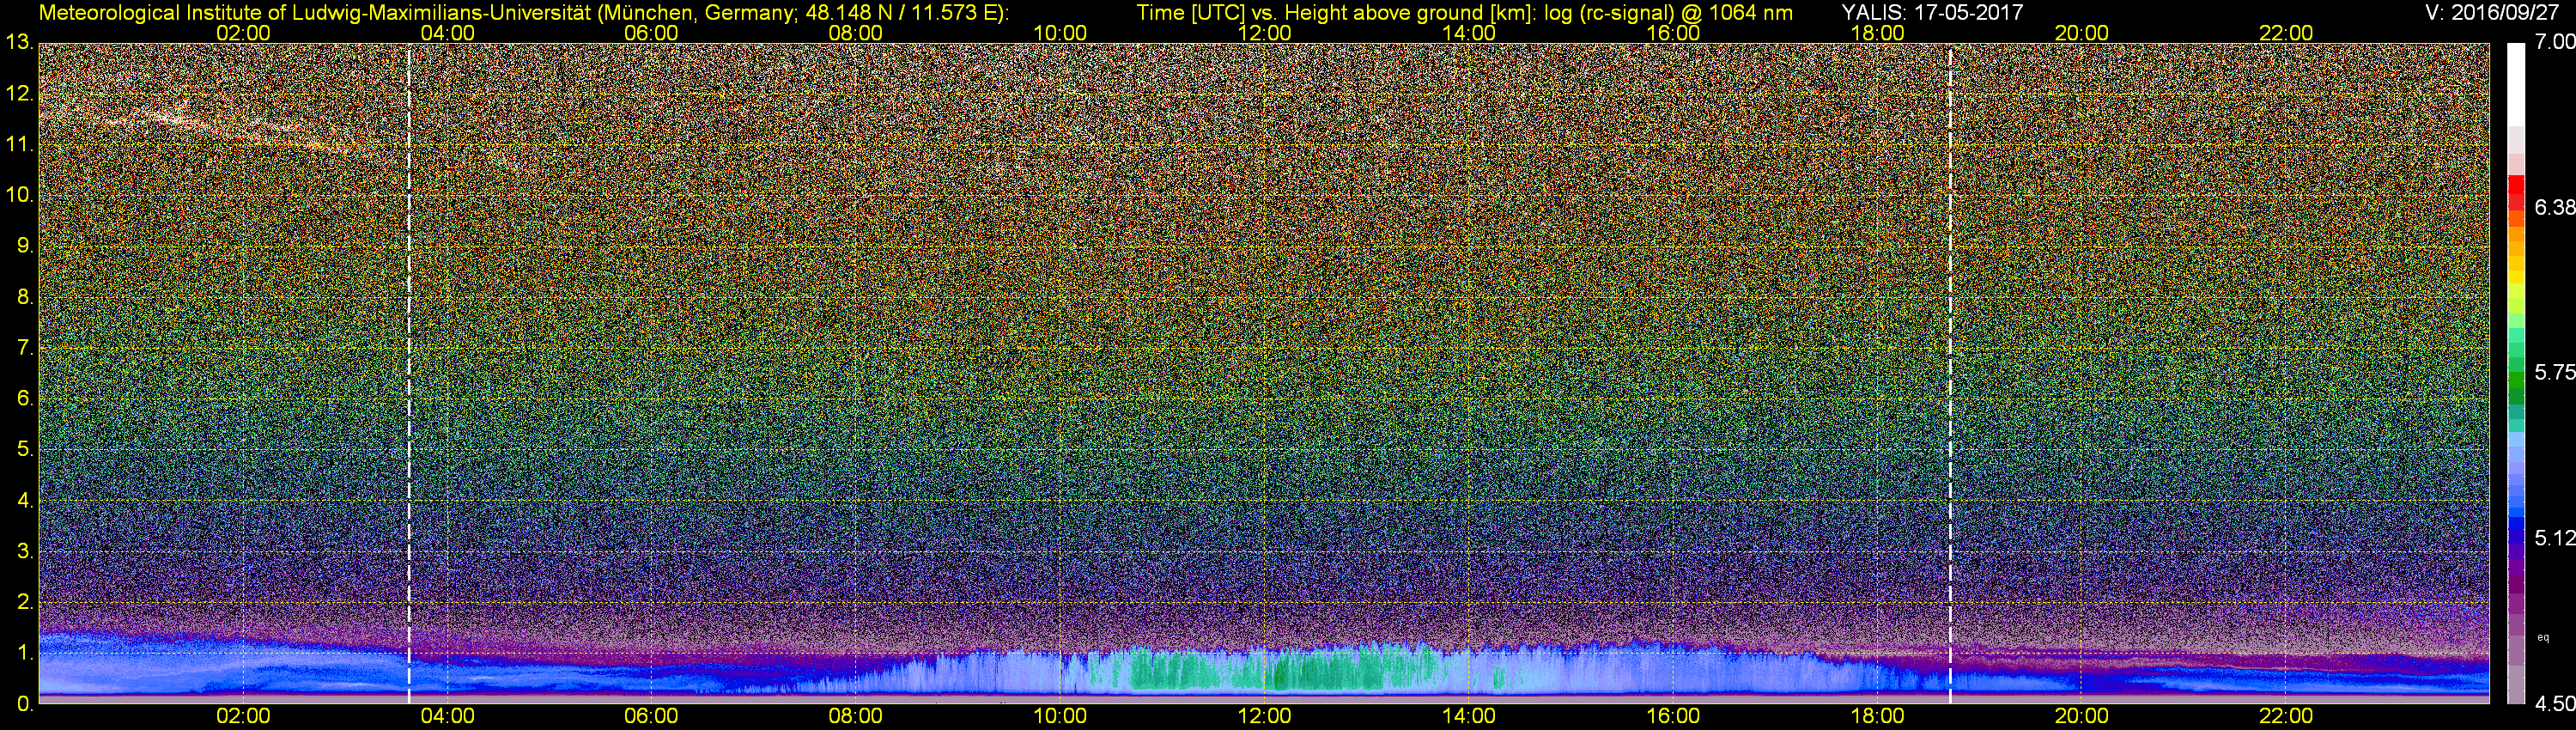The width and height of the screenshot is (2576, 730).
Task: Click the green segment of the color bar
Action: click(x=2516, y=380)
